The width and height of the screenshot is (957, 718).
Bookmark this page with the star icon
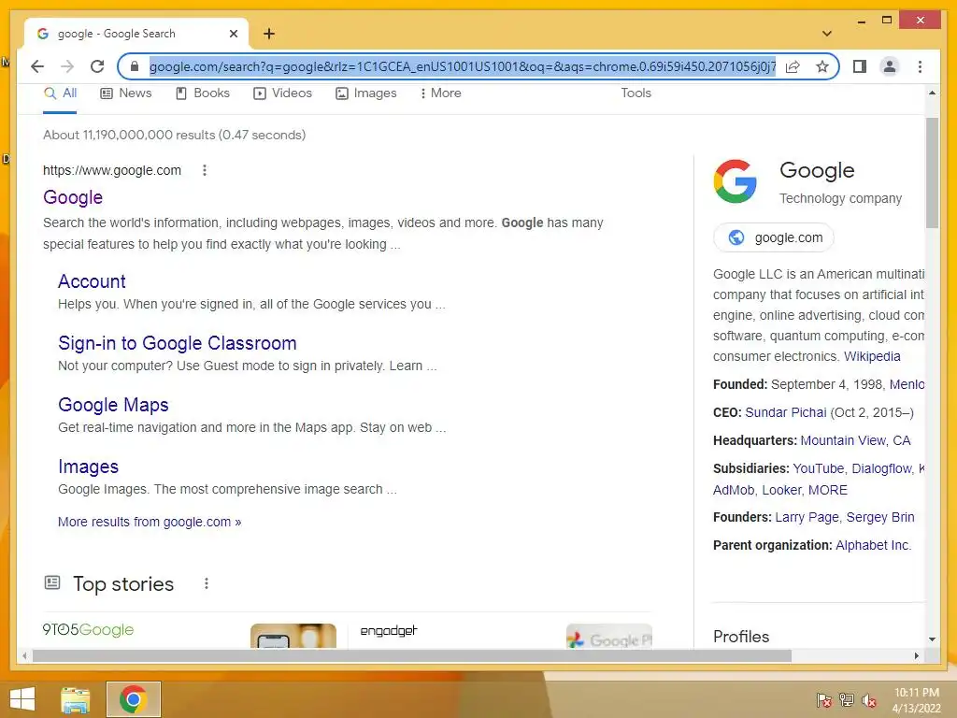pos(822,66)
